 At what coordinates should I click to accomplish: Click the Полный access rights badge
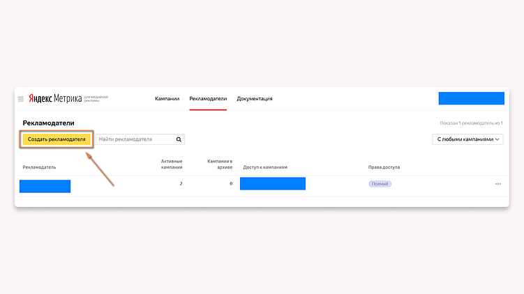point(380,184)
